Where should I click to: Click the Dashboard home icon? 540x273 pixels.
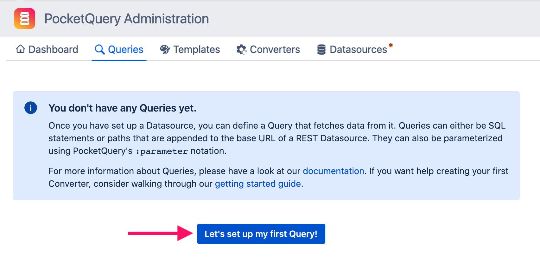coord(21,49)
